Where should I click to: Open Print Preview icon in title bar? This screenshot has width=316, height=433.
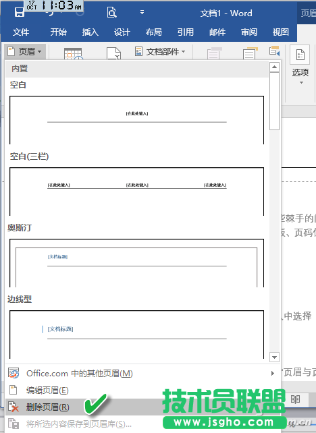[111, 12]
